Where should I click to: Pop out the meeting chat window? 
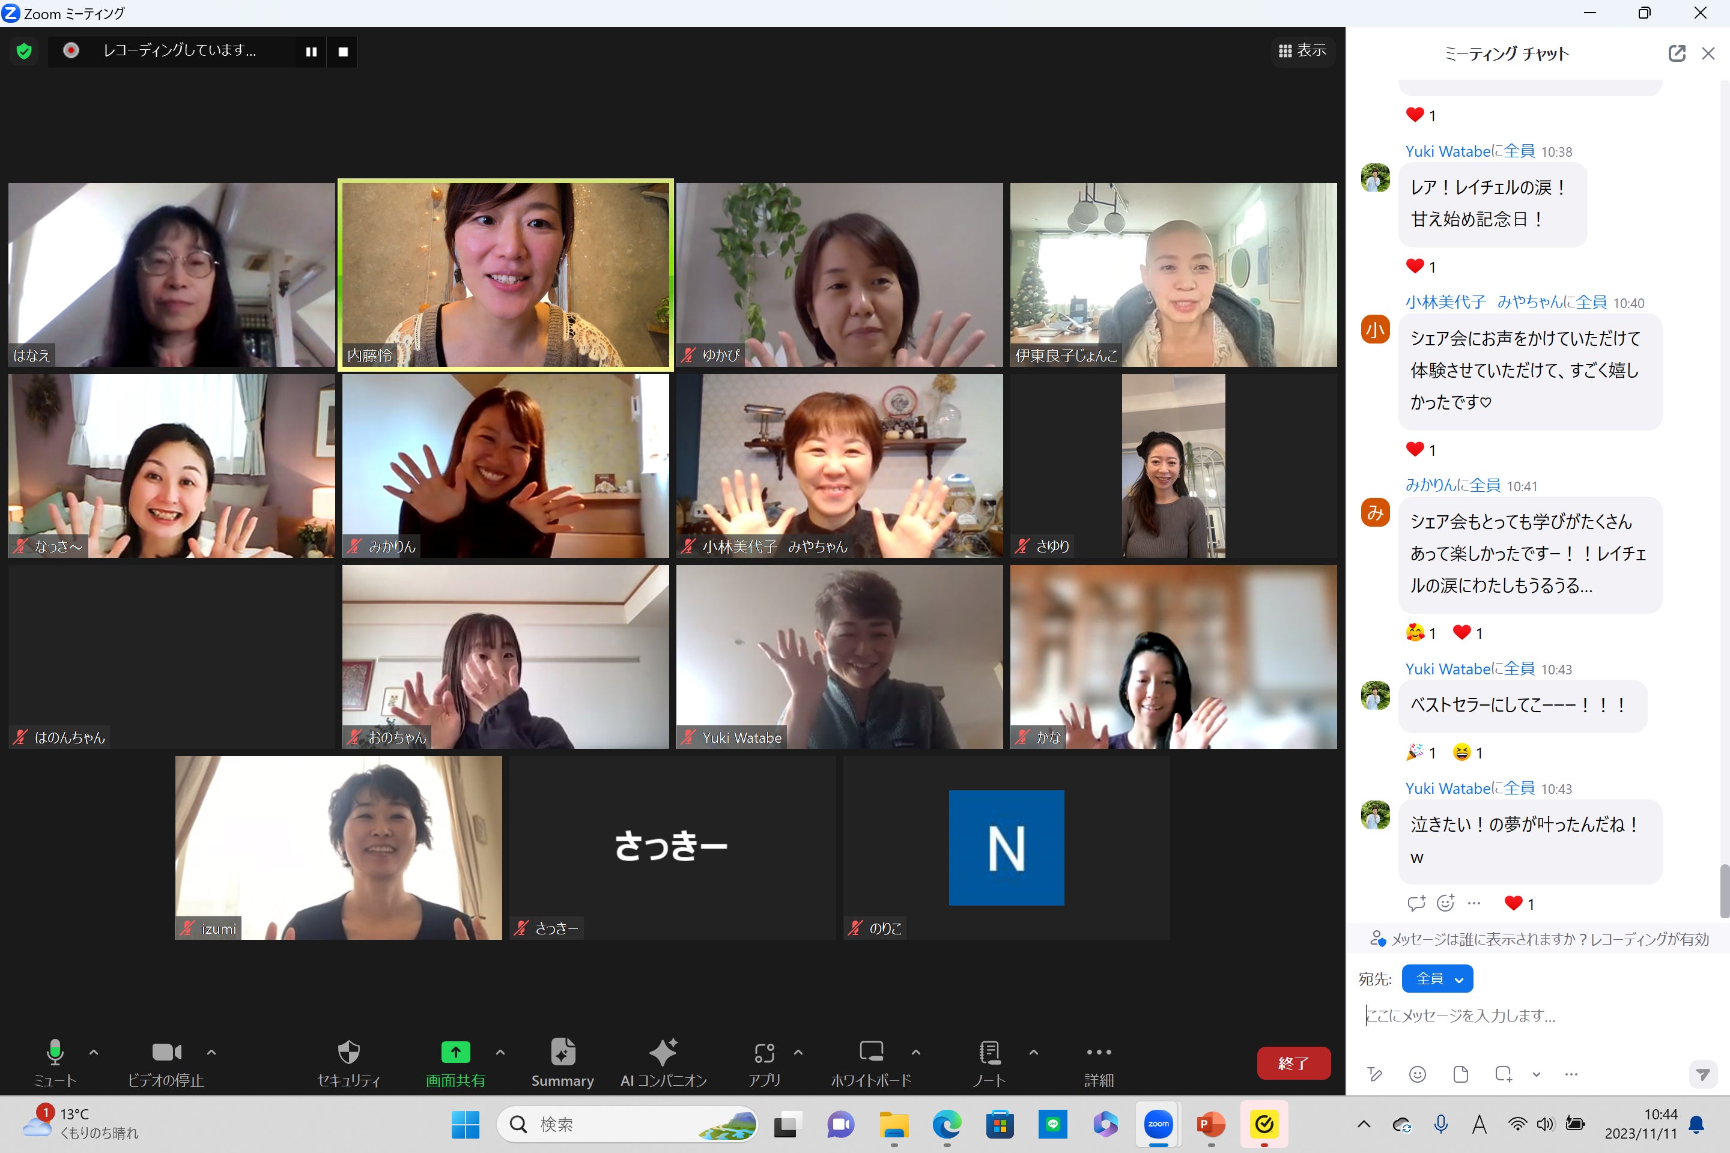[1677, 53]
